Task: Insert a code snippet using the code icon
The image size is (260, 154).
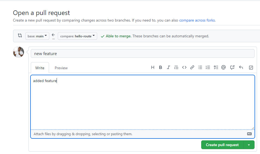Action: tap(184, 68)
